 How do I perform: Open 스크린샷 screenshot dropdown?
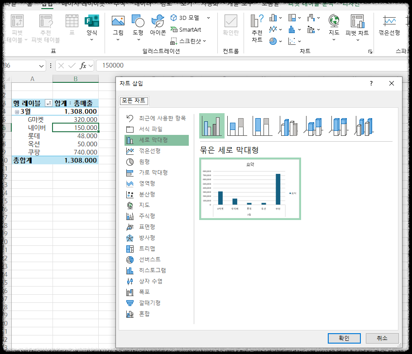188,41
